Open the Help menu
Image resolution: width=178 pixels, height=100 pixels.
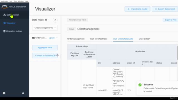click(x=26, y=1)
